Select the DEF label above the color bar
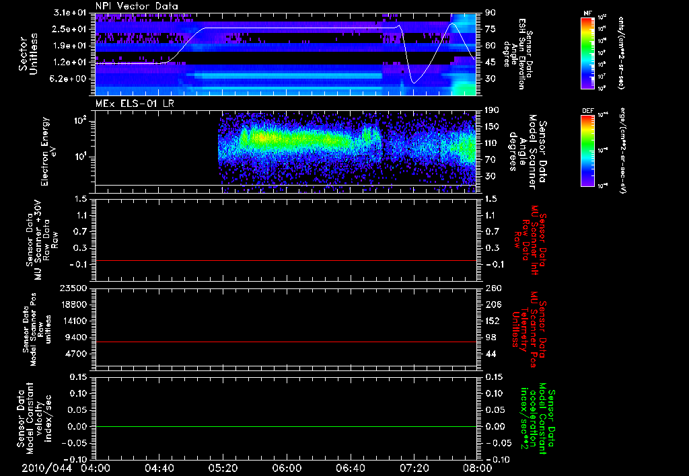This screenshot has width=689, height=476. pyautogui.click(x=587, y=111)
